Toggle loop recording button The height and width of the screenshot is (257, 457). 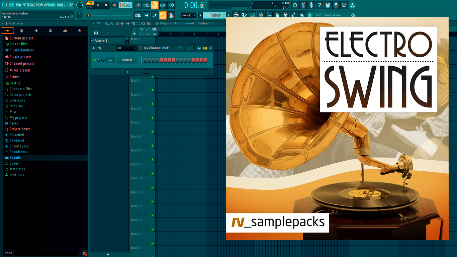171,5
